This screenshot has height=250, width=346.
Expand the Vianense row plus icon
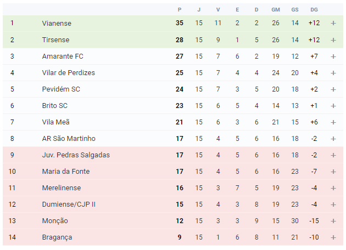[333, 23]
